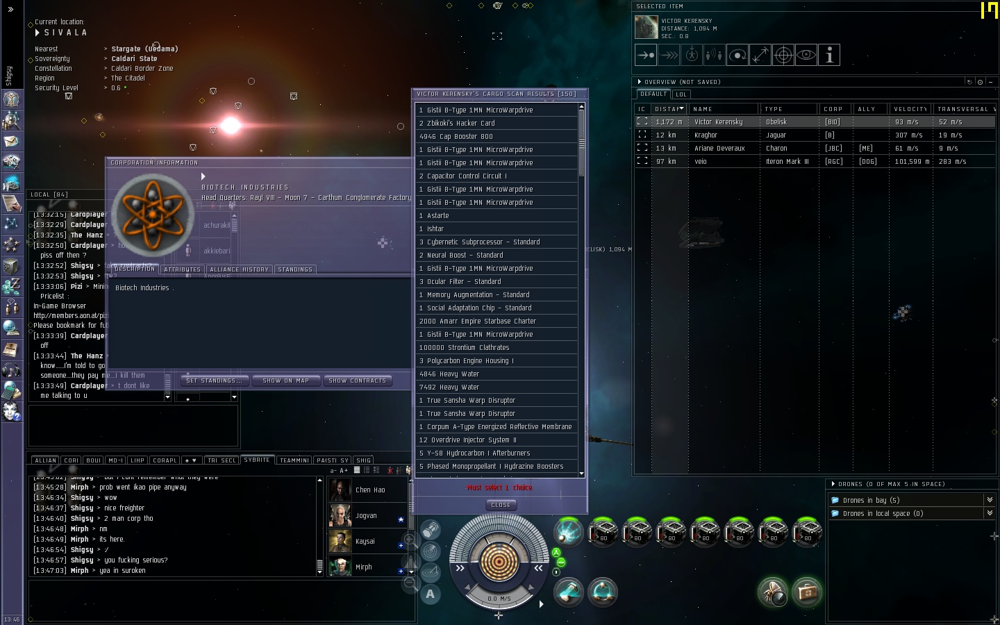Click the low slot ship scanner module

(x=569, y=592)
